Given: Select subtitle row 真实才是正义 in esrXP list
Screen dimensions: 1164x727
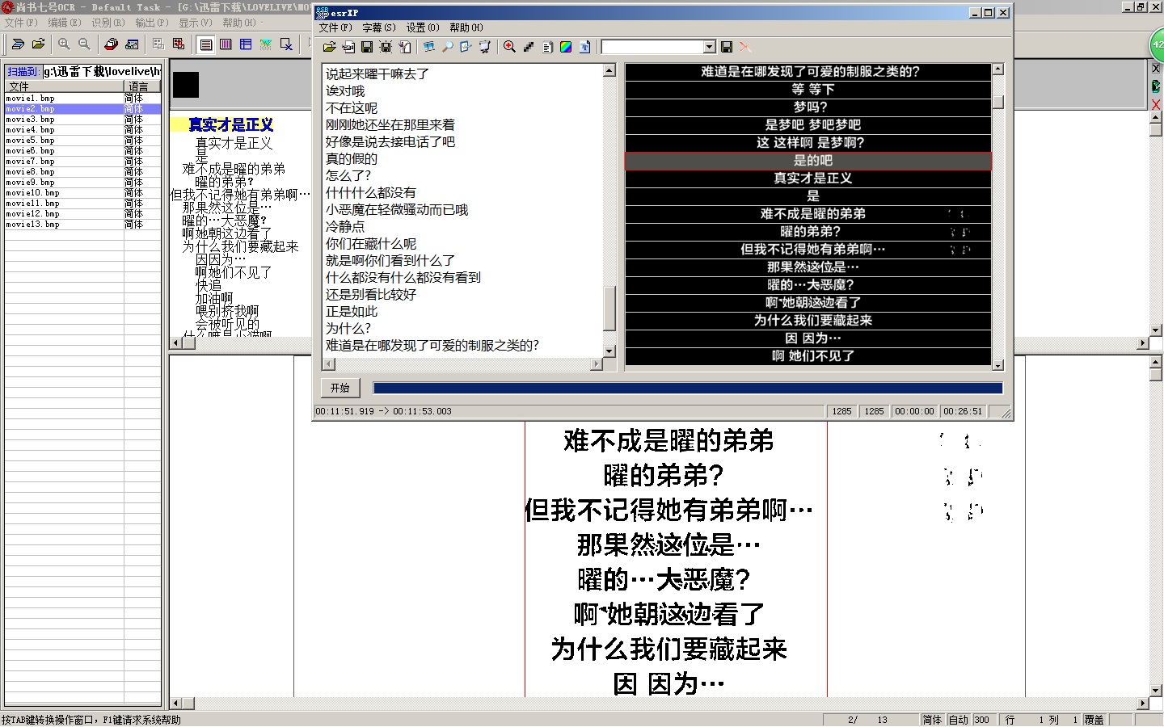Looking at the screenshot, I should click(x=808, y=179).
